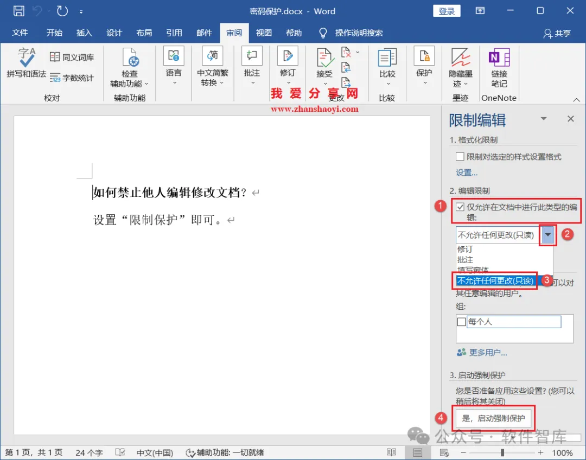This screenshot has height=460, width=586.
Task: Open 字数统计 word count
Action: tap(72, 78)
